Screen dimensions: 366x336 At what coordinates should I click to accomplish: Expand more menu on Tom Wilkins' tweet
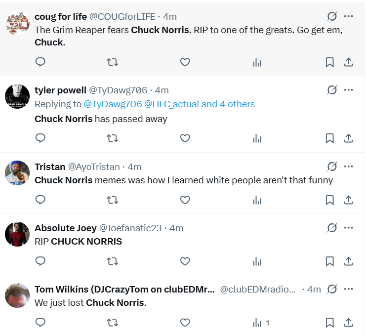click(x=349, y=289)
